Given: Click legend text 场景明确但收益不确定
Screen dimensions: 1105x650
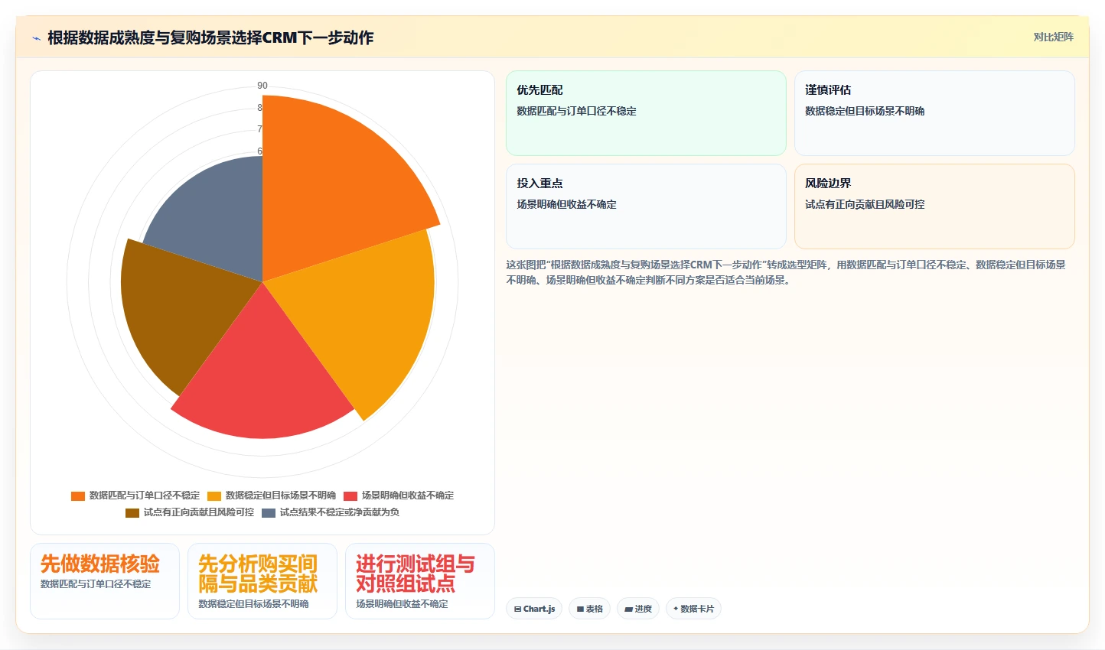Looking at the screenshot, I should (408, 496).
